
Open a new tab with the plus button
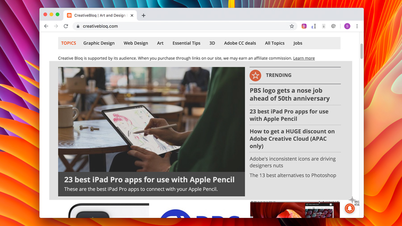143,15
